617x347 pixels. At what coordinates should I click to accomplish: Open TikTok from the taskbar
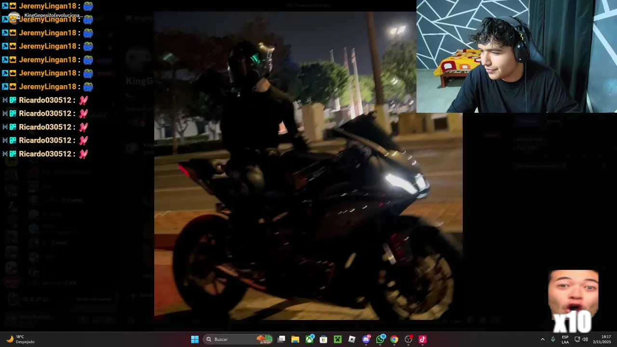(x=423, y=339)
